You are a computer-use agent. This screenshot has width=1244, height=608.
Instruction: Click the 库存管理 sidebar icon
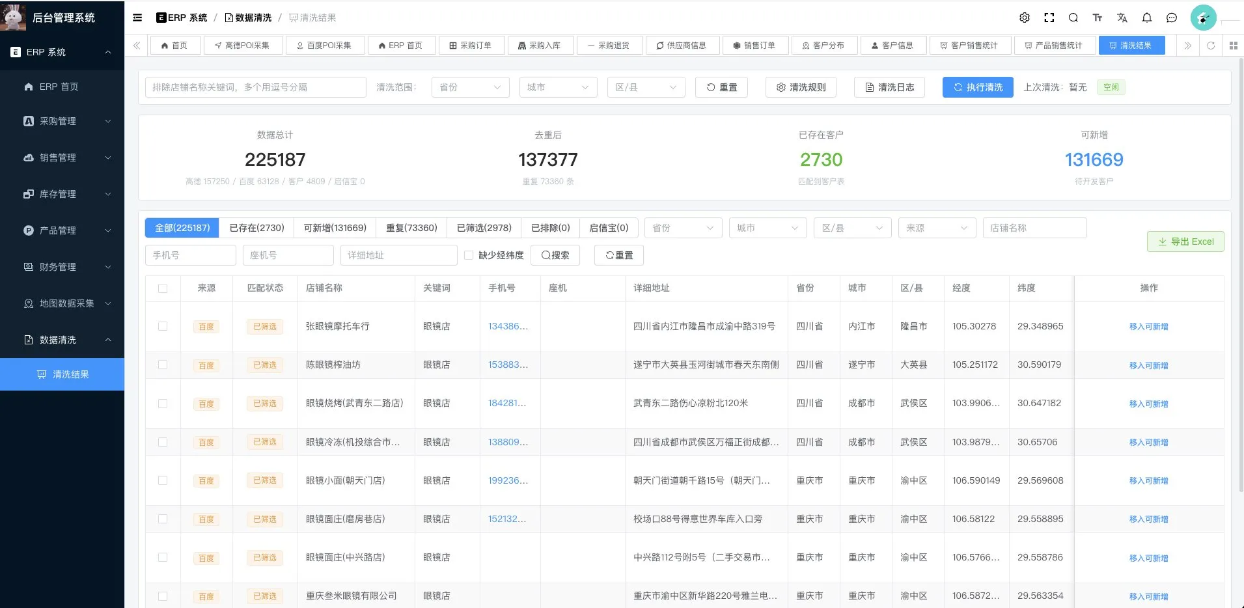point(29,194)
